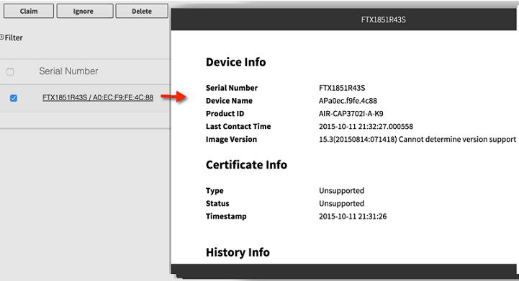Select the Timestamp value 2015-10-11 21:31:26
The image size is (519, 281).
coord(353,216)
